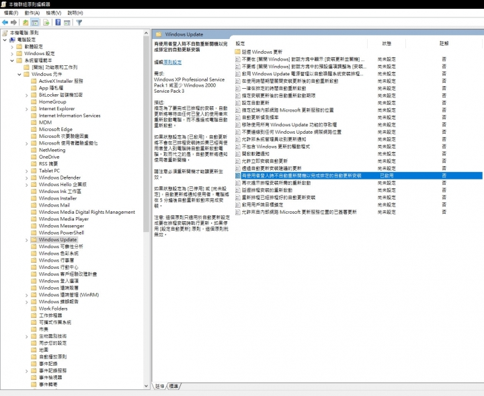This screenshot has width=484, height=396.
Task: Expand the Windows 設定 tree node
Action: click(12, 54)
